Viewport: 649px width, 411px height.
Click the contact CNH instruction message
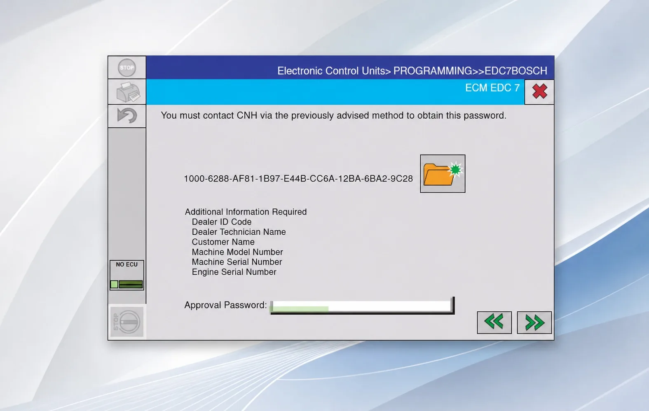[333, 115]
